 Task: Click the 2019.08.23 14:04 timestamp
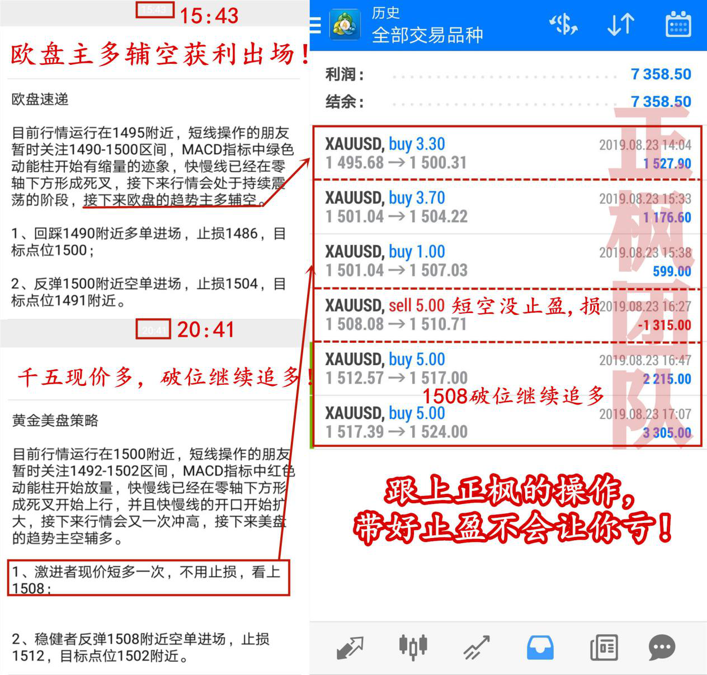[x=645, y=145]
